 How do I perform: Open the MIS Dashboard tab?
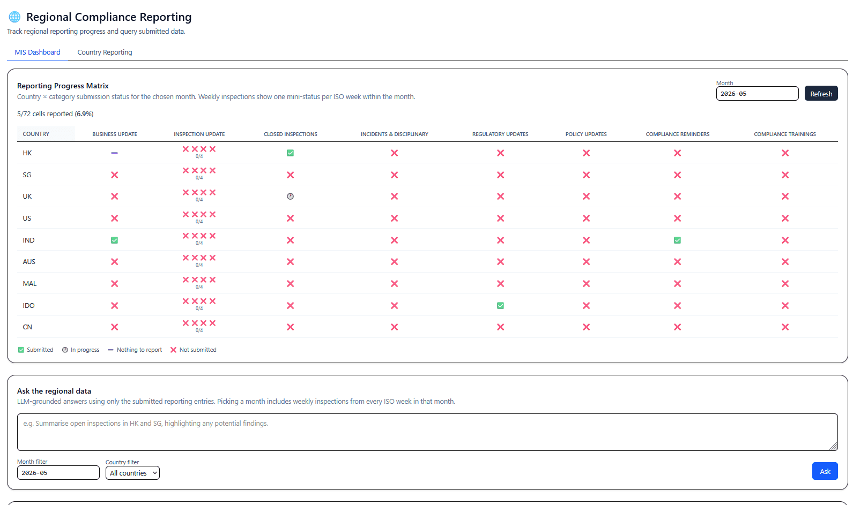pyautogui.click(x=38, y=52)
